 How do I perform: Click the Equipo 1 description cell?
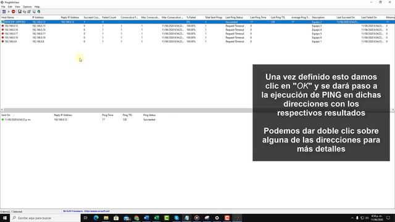pos(317,41)
